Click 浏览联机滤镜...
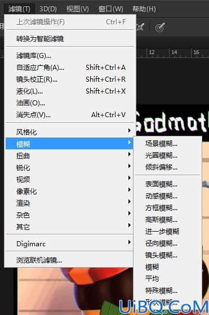The height and width of the screenshot is (315, 209). tap(69, 260)
